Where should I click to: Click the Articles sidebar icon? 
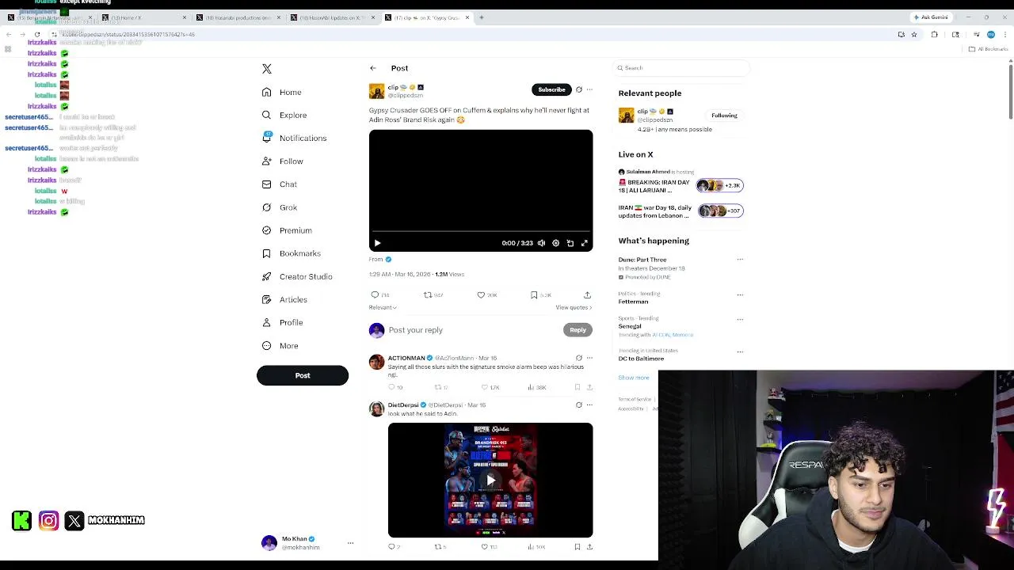[267, 299]
